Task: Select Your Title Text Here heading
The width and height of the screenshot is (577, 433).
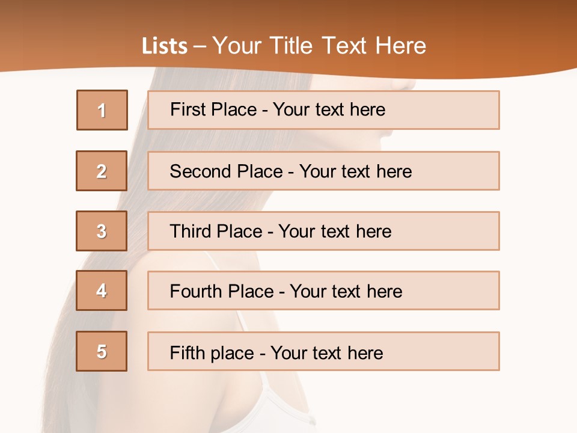Action: click(x=319, y=46)
